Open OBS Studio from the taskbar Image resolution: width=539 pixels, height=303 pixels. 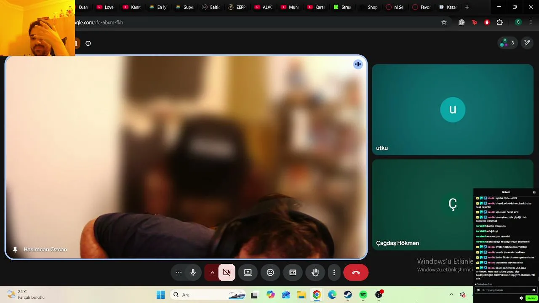coord(379,295)
